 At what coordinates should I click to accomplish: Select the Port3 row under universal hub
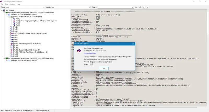(18, 23)
